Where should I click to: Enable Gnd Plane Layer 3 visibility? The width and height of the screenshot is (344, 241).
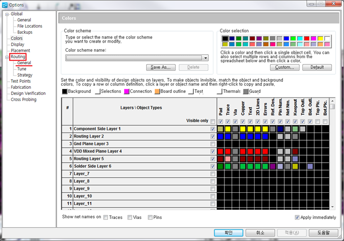click(212, 144)
